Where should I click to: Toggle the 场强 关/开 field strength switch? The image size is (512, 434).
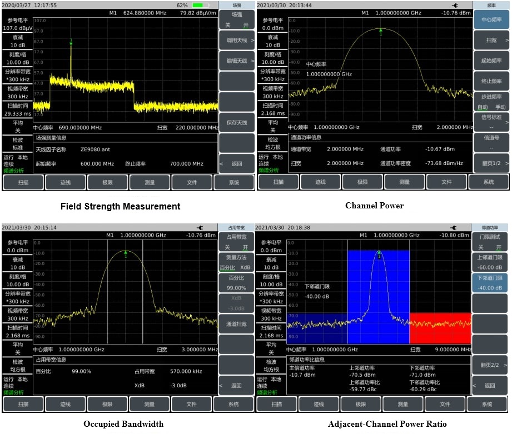click(x=236, y=20)
